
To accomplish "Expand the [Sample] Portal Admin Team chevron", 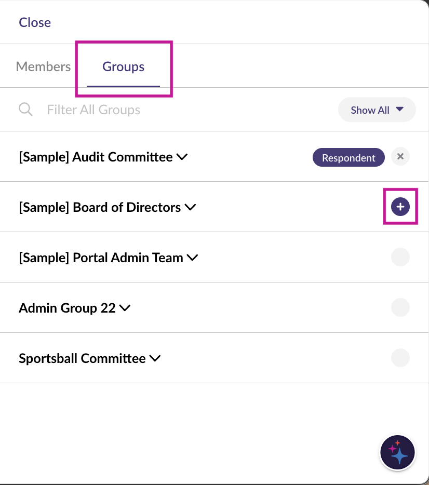I will pyautogui.click(x=192, y=258).
